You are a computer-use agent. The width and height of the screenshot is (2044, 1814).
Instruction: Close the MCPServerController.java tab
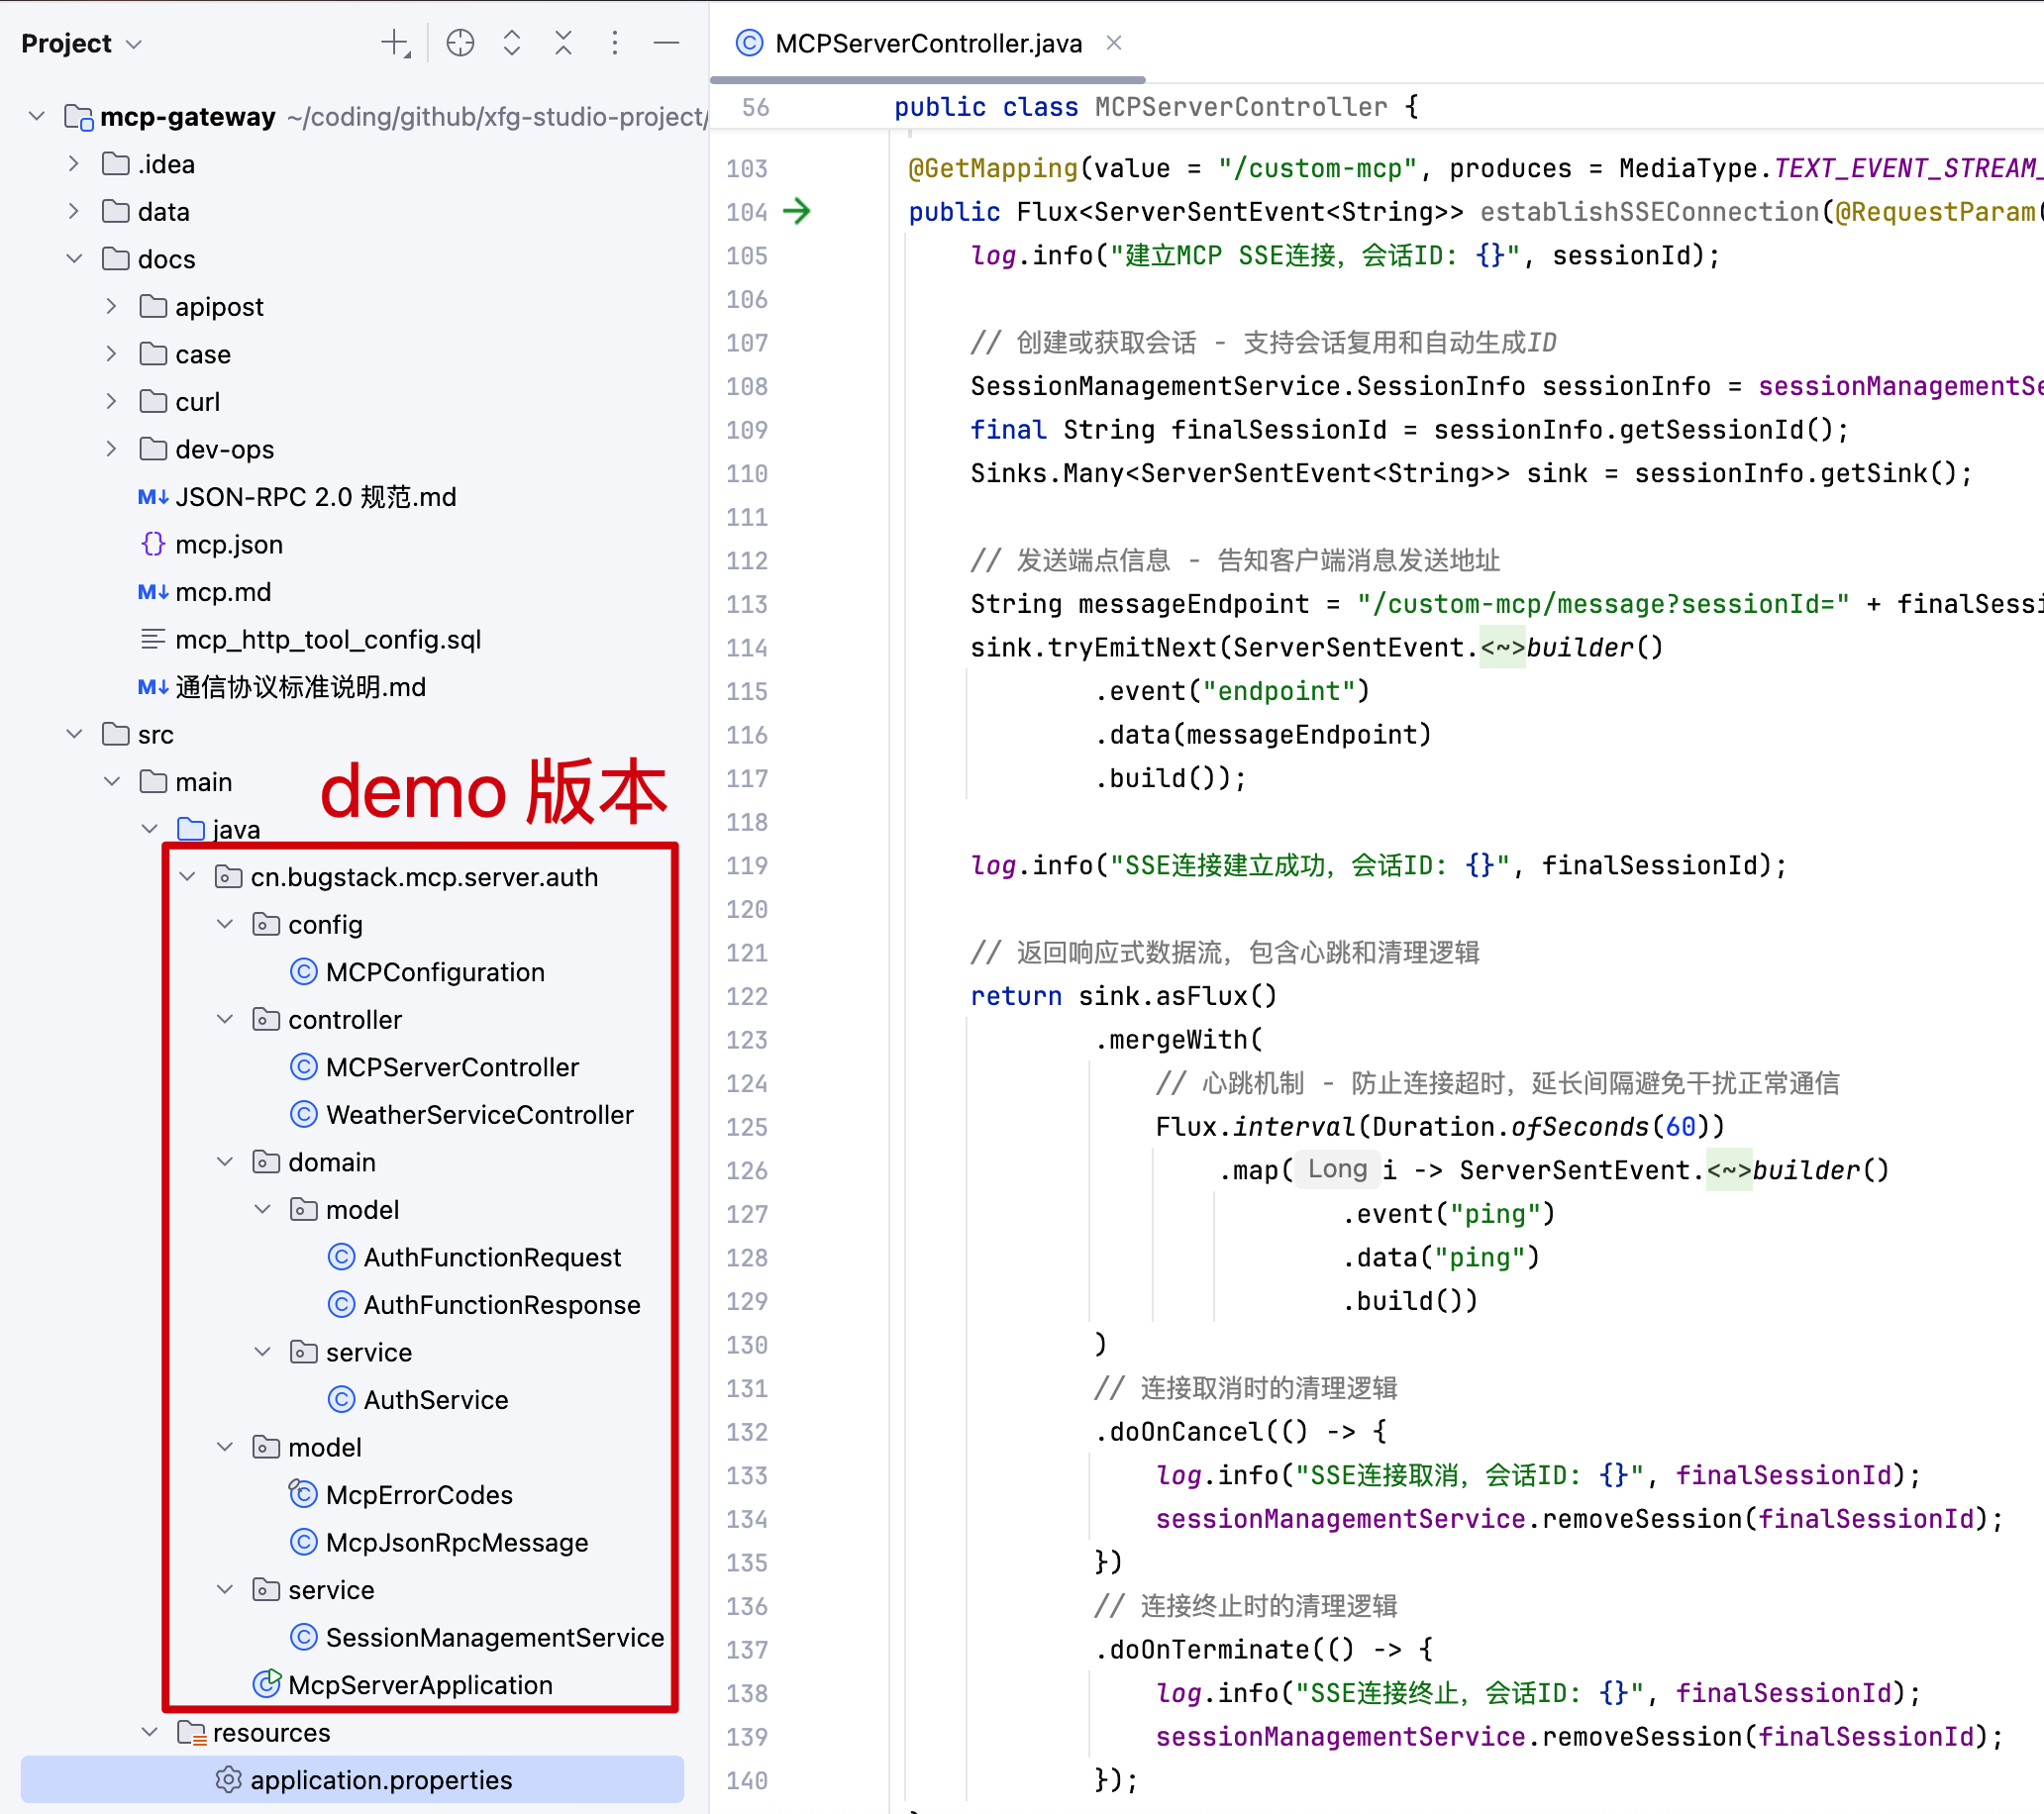tap(1114, 43)
